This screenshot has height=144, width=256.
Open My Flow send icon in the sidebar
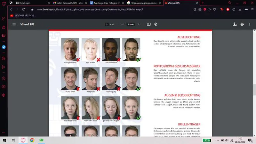[x=4, y=67]
